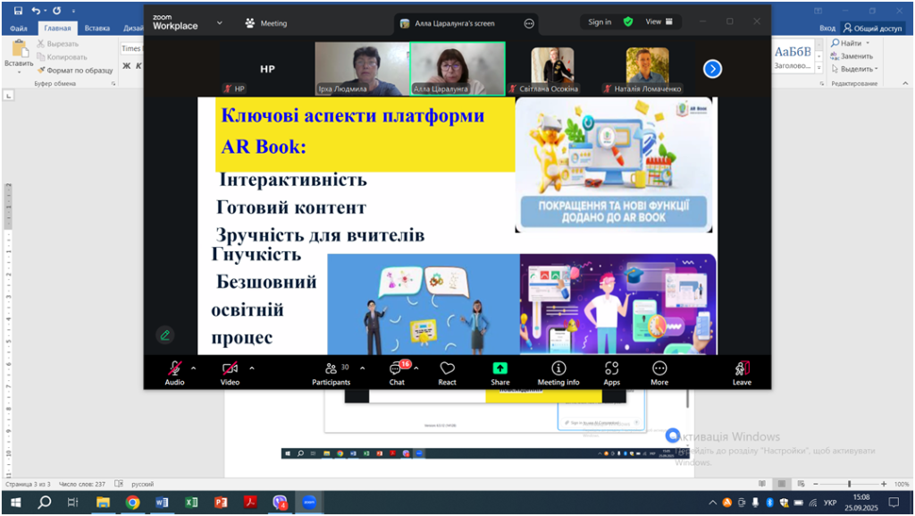Click Вход to sign in to Word
Screen dimensions: 915x516
(x=827, y=28)
